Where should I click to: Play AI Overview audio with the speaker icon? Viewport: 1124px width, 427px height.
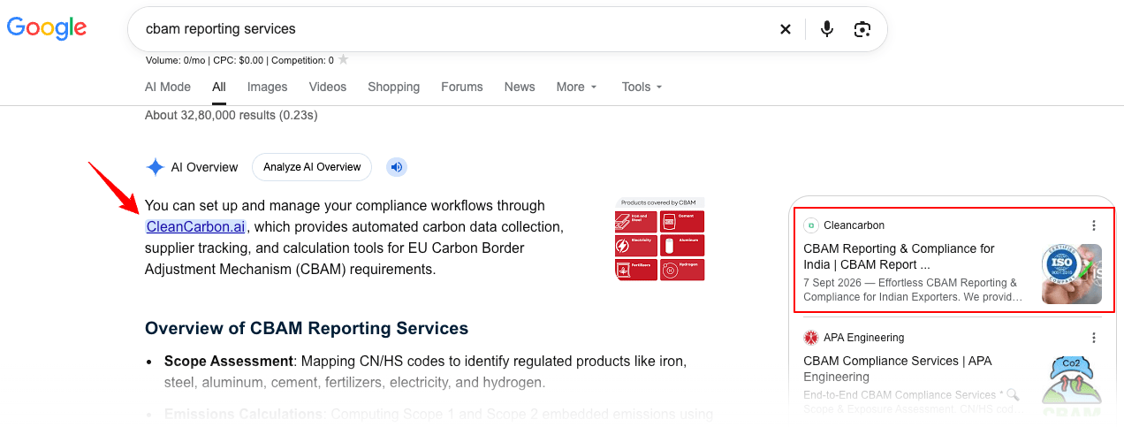pos(397,167)
